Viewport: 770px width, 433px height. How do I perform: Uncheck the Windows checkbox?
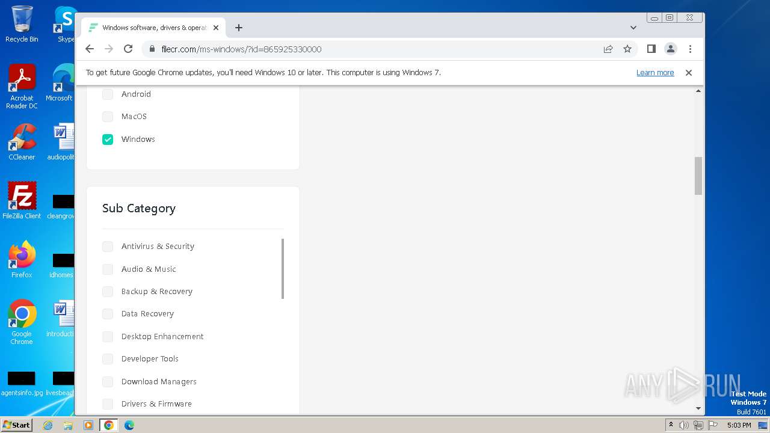(x=108, y=140)
